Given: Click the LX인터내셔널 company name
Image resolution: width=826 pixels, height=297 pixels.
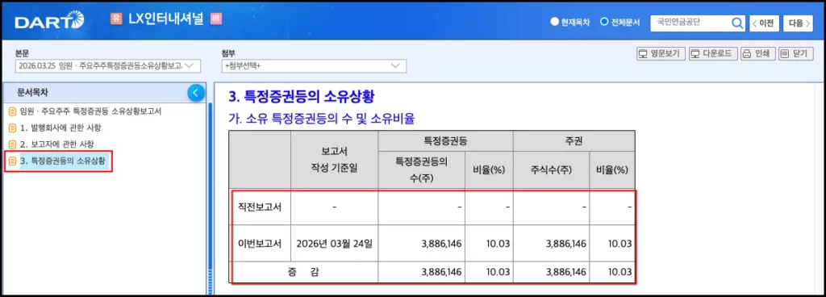Looking at the screenshot, I should 166,19.
